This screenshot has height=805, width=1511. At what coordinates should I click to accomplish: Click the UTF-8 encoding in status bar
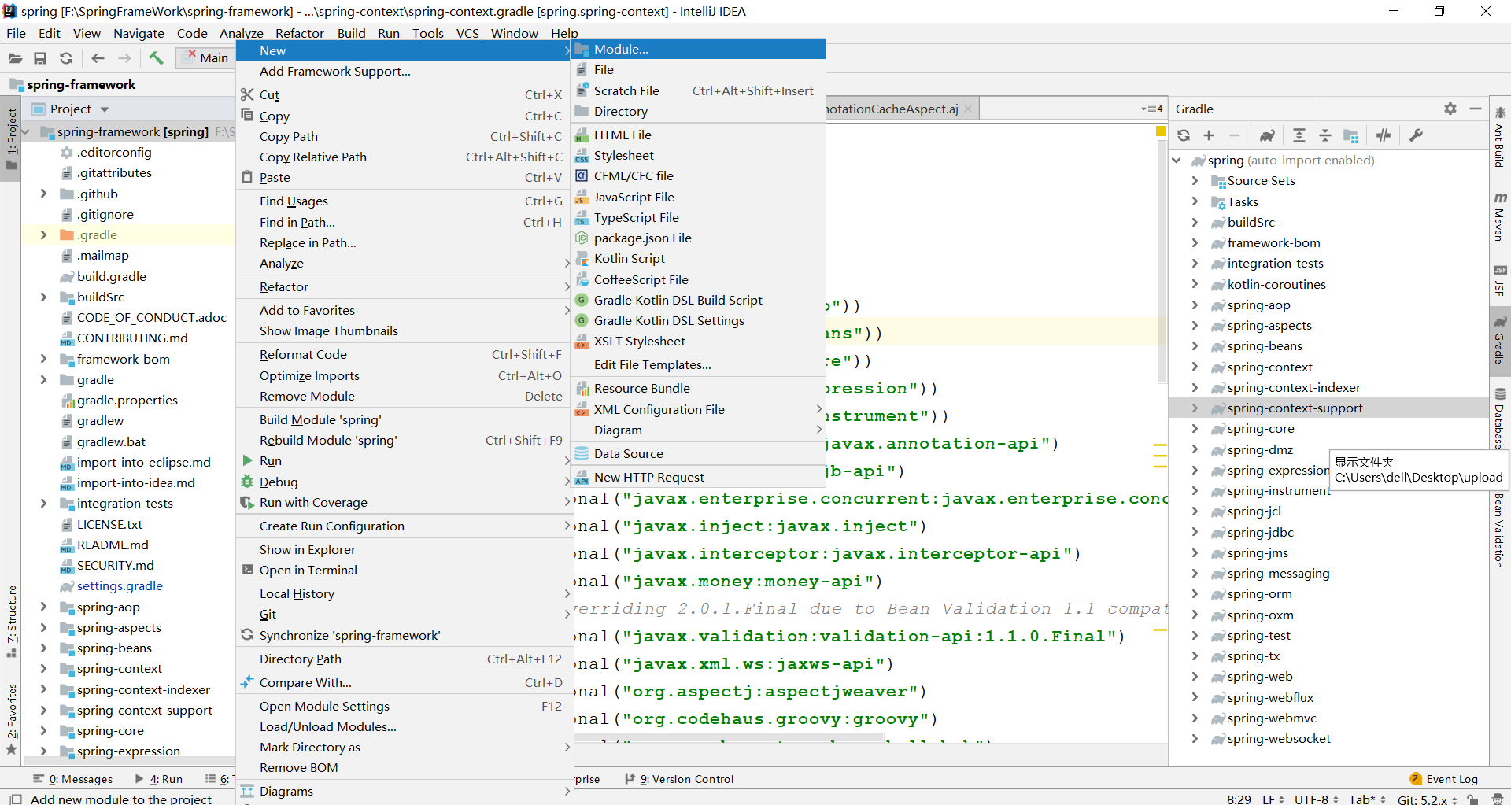pos(1317,799)
